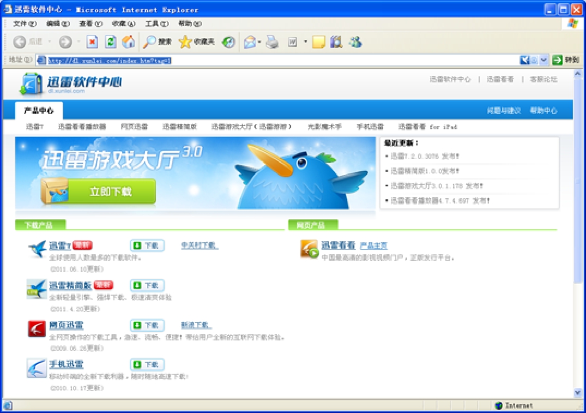Open 迅雷看看 for iPad nav link

[x=427, y=127]
